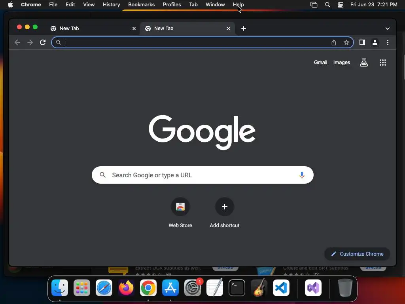Image resolution: width=405 pixels, height=304 pixels.
Task: Open Visual Studio Code from the Dock
Action: pos(281,288)
